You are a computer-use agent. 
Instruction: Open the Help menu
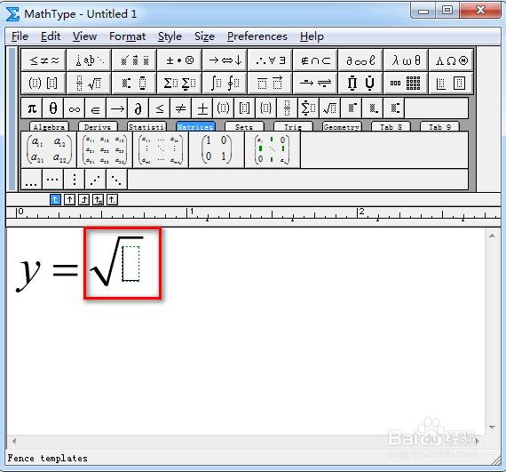[x=312, y=36]
